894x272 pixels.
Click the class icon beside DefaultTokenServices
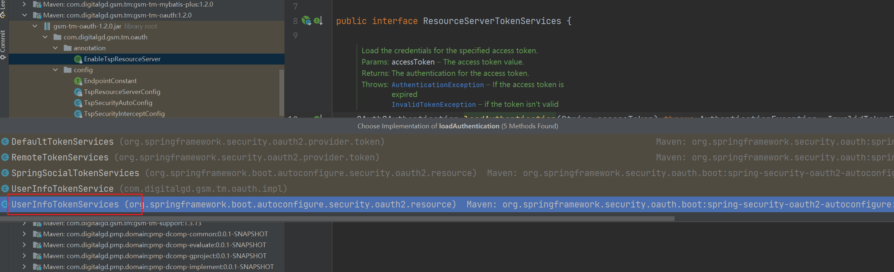click(x=5, y=141)
